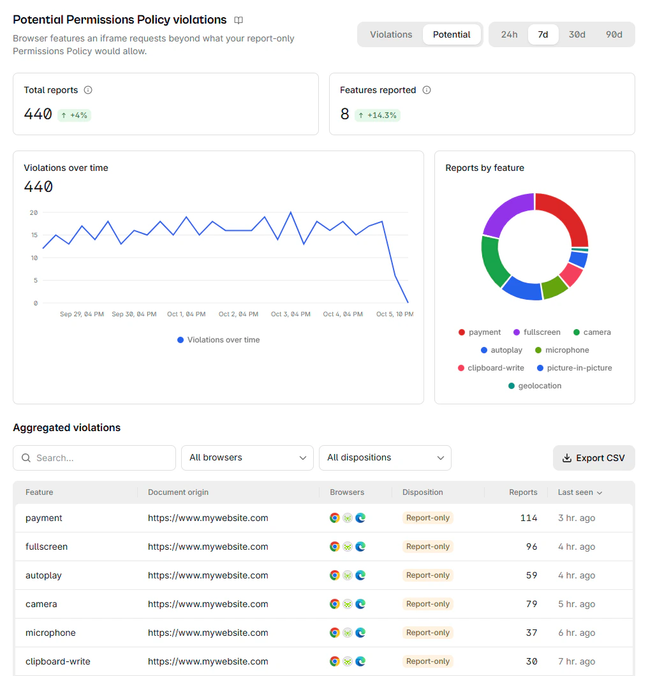Viewport: 648px width, 676px height.
Task: Click the Chrome icon in the clipboard-write row
Action: 335,661
